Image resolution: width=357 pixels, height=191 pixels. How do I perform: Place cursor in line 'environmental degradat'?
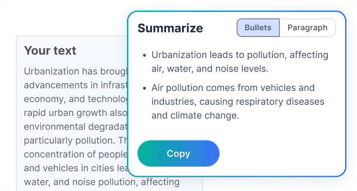pos(76,127)
